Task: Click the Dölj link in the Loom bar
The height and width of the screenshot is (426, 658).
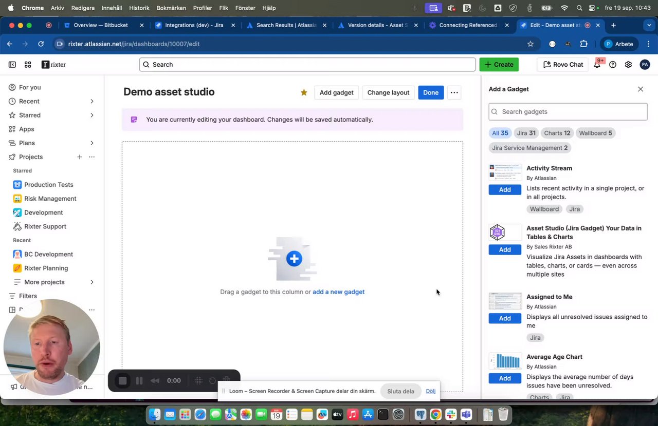Action: tap(431, 391)
